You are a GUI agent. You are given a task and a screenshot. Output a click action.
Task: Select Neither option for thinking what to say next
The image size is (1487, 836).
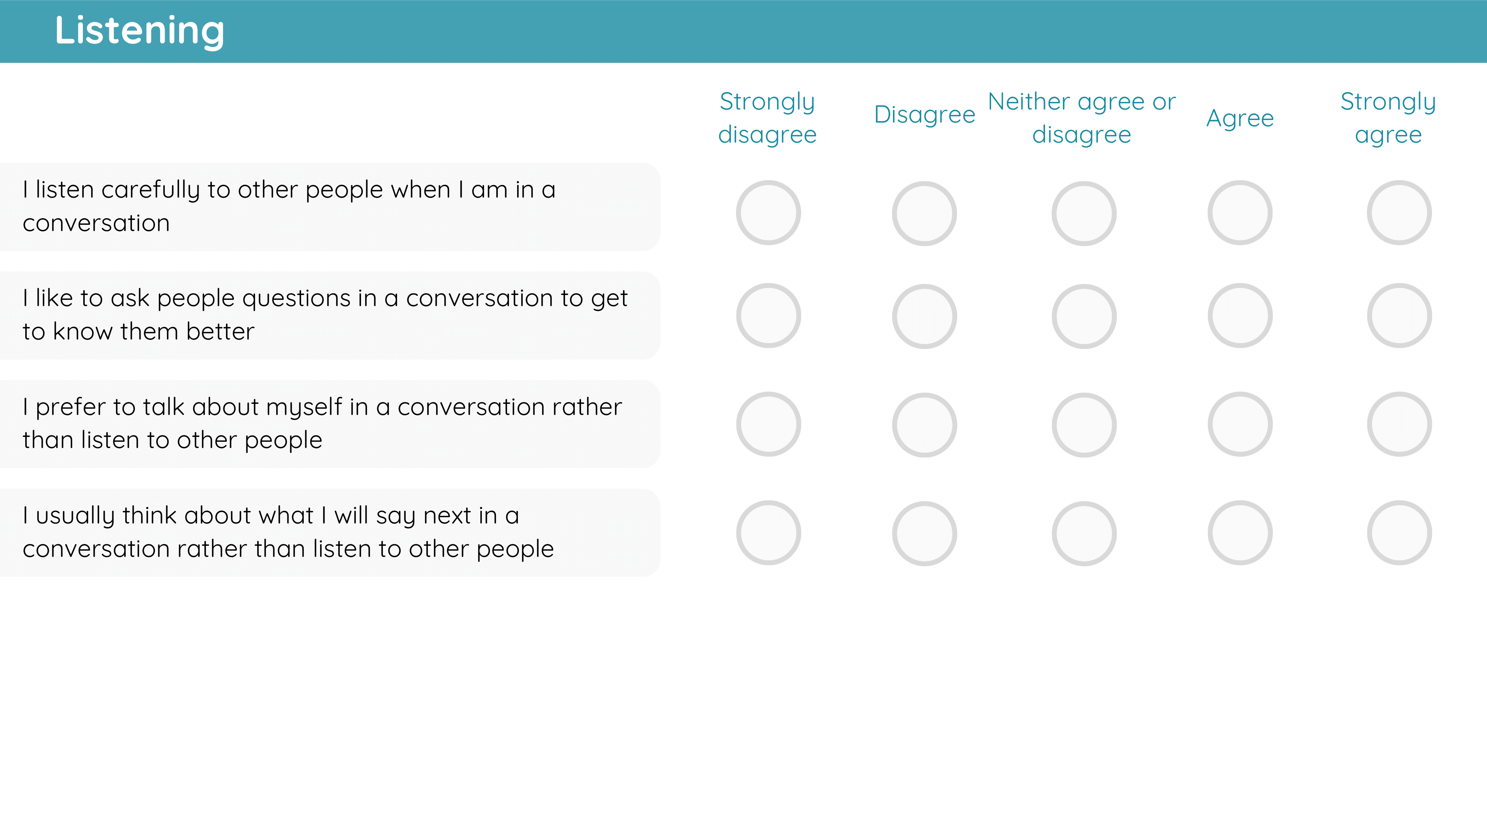pyautogui.click(x=1084, y=534)
